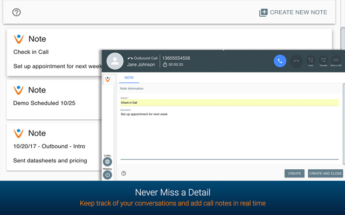This screenshot has height=215, width=345.
Task: Click the Transfer call icon
Action: click(x=323, y=60)
